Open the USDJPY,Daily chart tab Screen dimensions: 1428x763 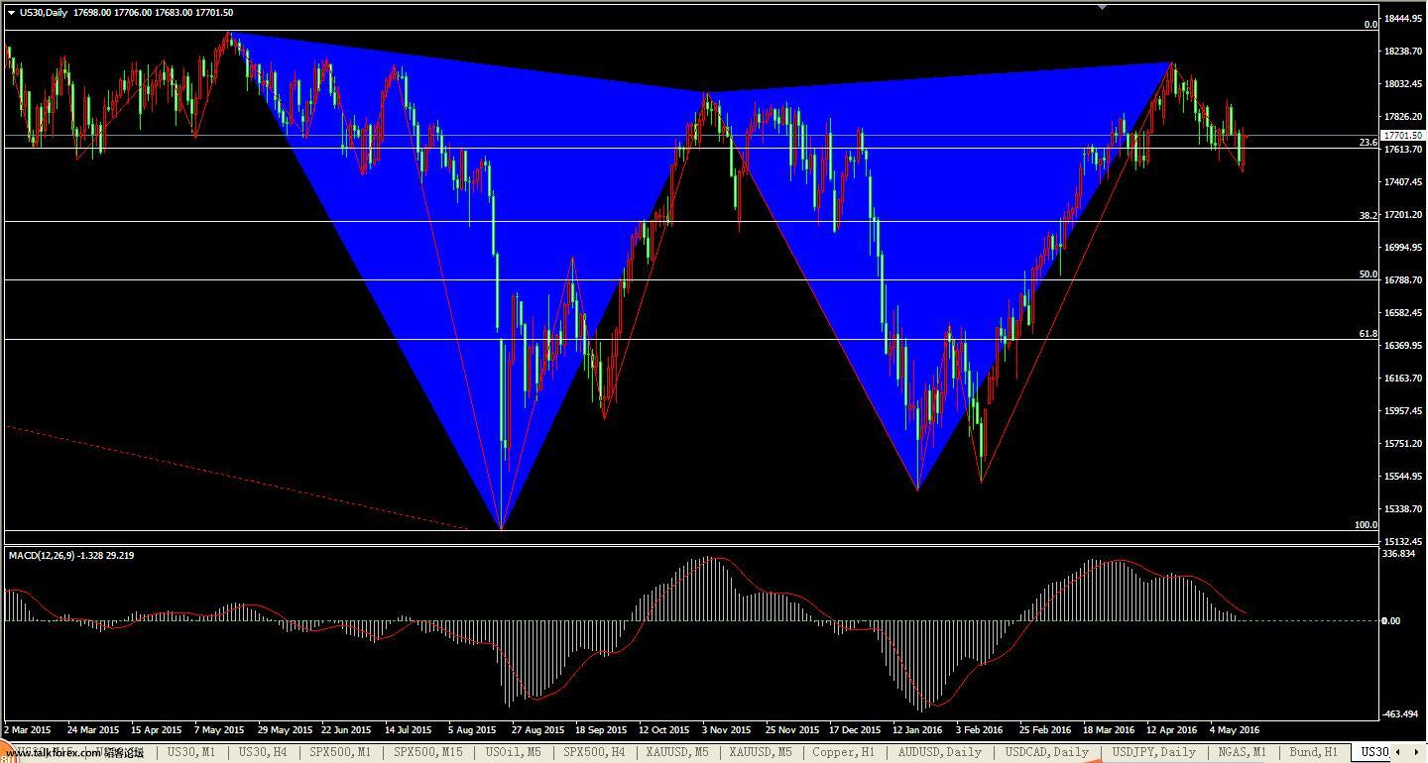tap(1154, 752)
